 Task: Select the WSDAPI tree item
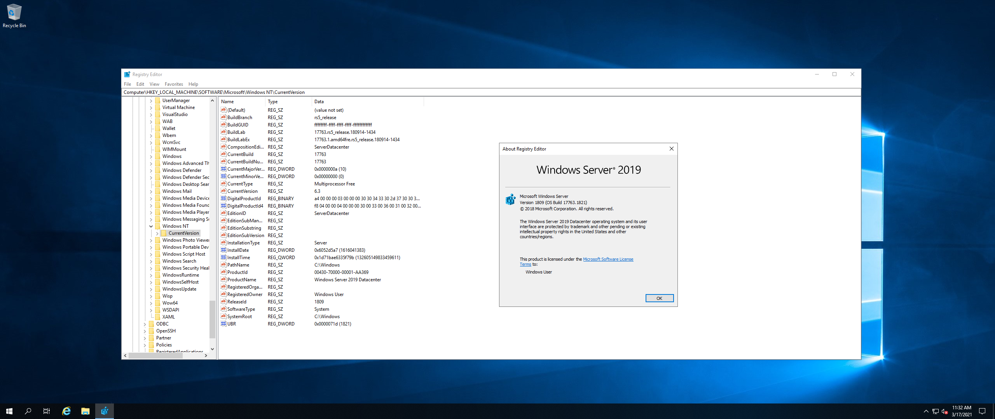[171, 310]
